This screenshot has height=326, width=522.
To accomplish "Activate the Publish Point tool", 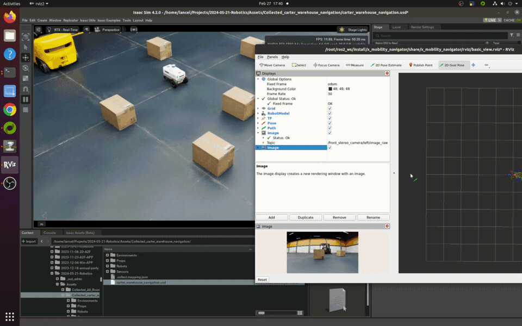I will click(x=421, y=65).
